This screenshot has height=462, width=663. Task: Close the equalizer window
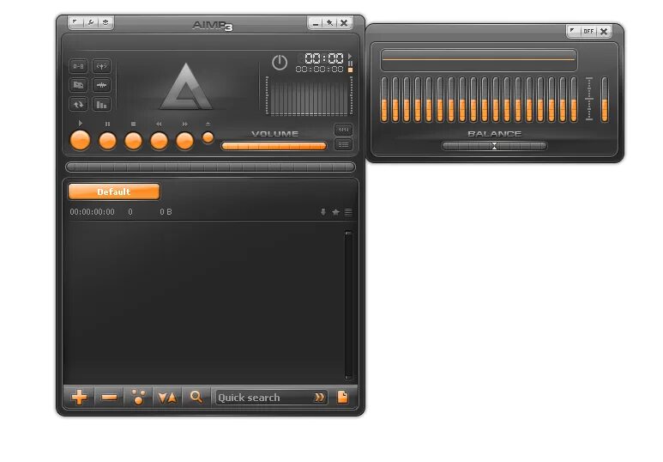(x=604, y=31)
